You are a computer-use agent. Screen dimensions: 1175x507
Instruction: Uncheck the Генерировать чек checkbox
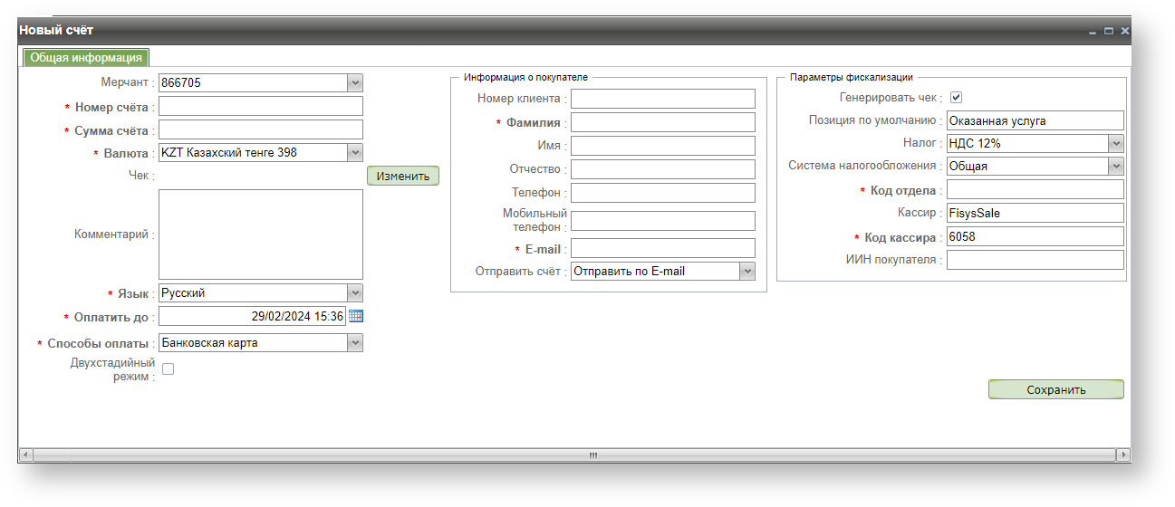tap(955, 98)
